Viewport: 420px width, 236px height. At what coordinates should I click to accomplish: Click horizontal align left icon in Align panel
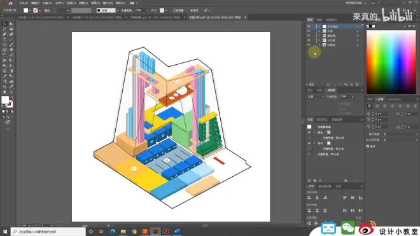click(309, 198)
